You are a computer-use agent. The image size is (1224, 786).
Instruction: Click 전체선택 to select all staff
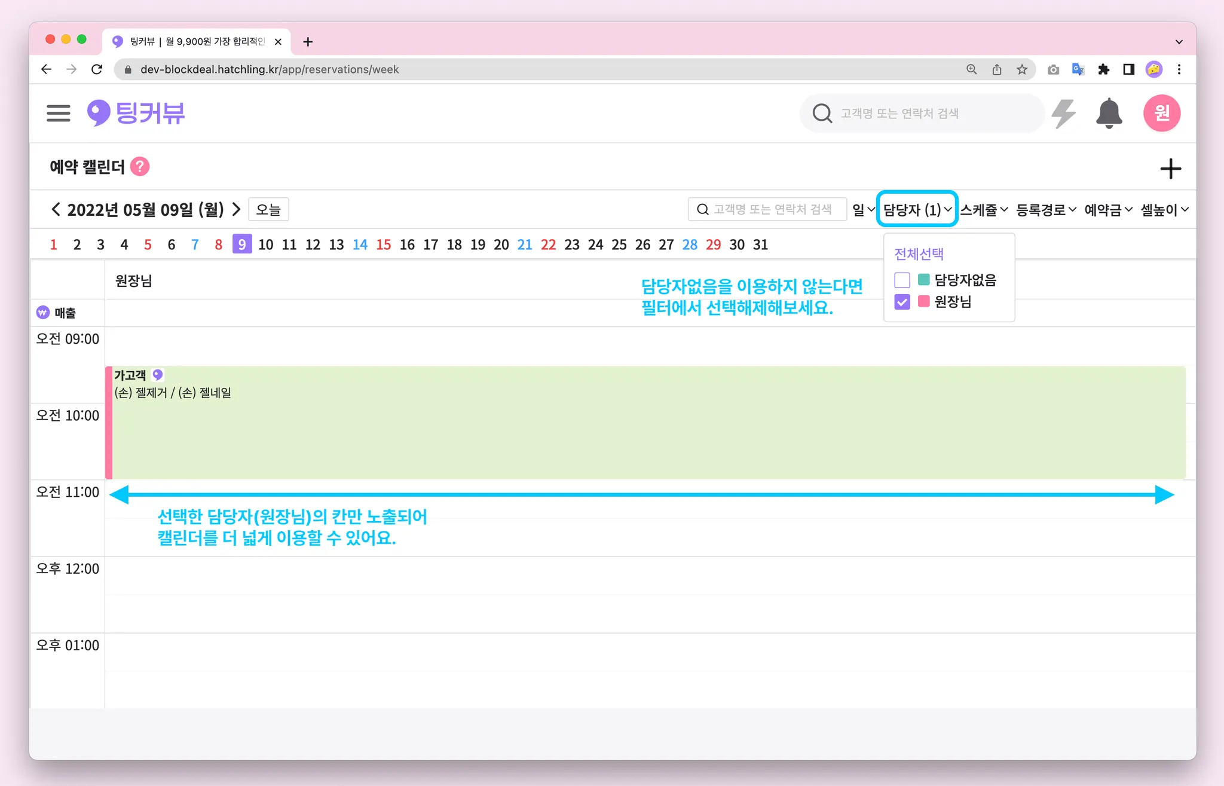coord(919,254)
